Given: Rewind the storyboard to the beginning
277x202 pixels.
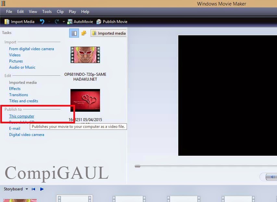Looking at the screenshot, I should coord(33,189).
